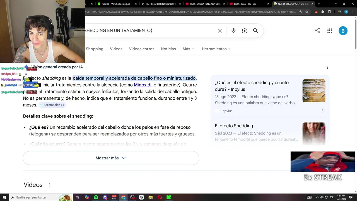Image resolution: width=357 pixels, height=201 pixels.
Task: Open the Farmasoler +4 sources chip
Action: [x=52, y=105]
